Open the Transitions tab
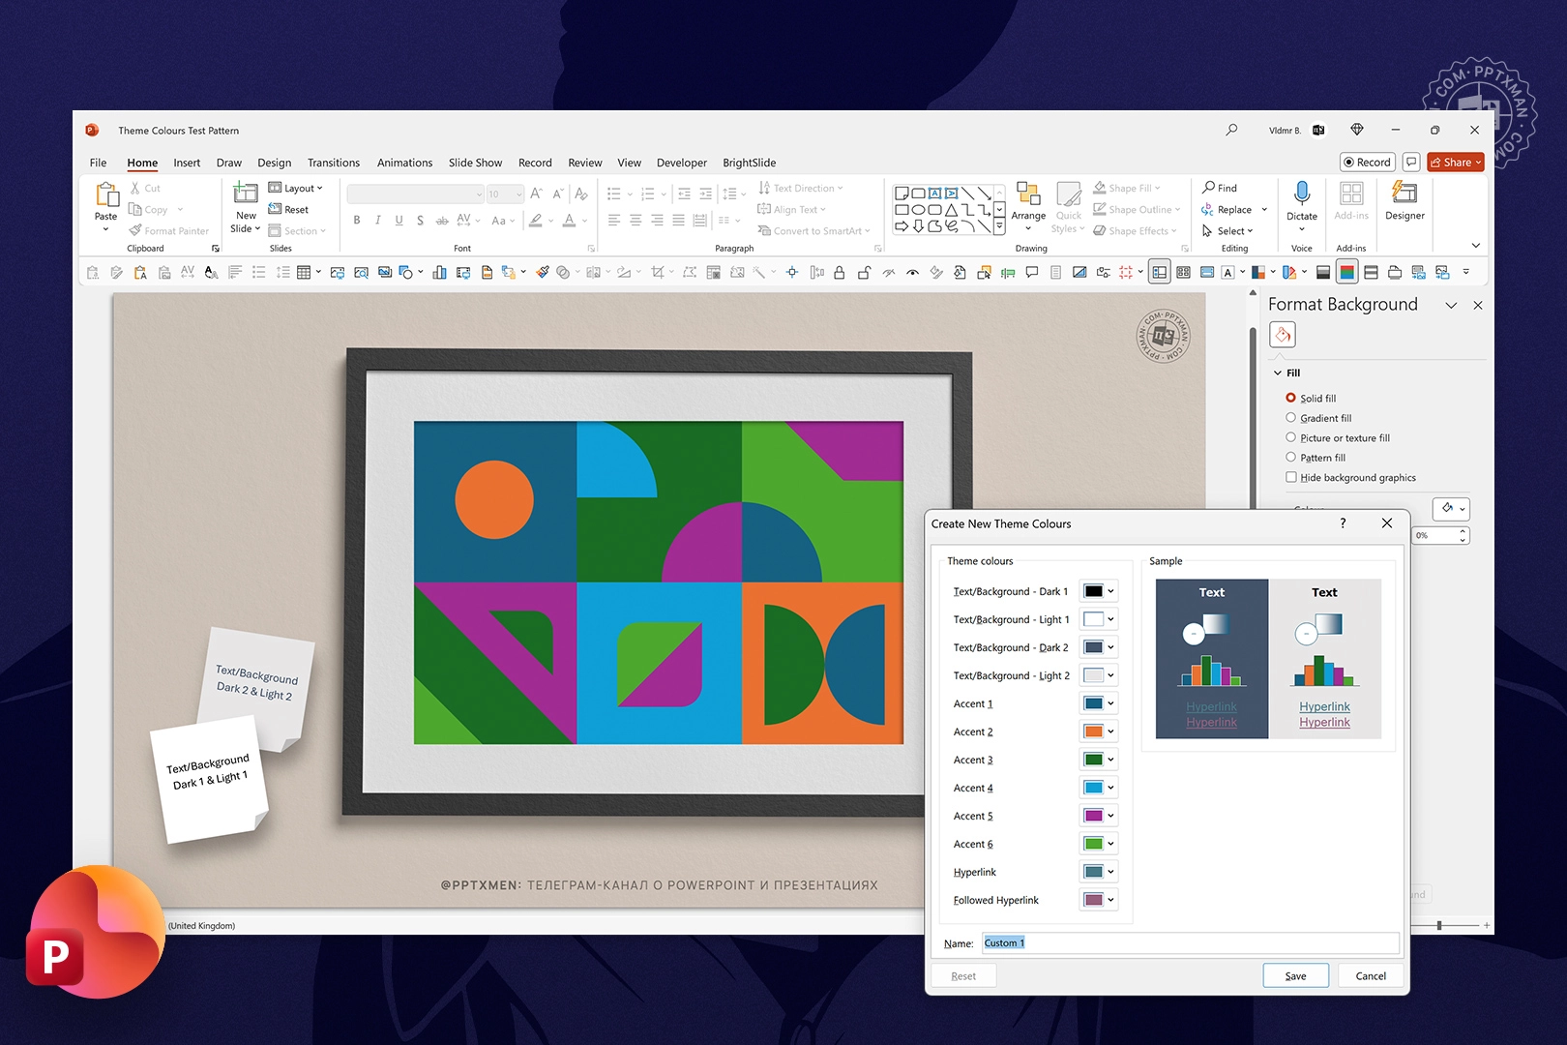This screenshot has width=1567, height=1045. point(333,163)
